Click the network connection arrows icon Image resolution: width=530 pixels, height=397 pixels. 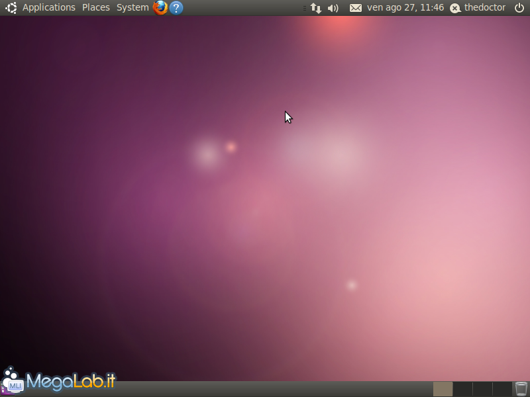(x=316, y=8)
